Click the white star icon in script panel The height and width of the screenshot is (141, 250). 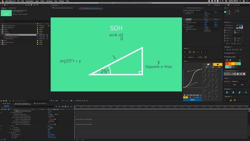pos(238,74)
